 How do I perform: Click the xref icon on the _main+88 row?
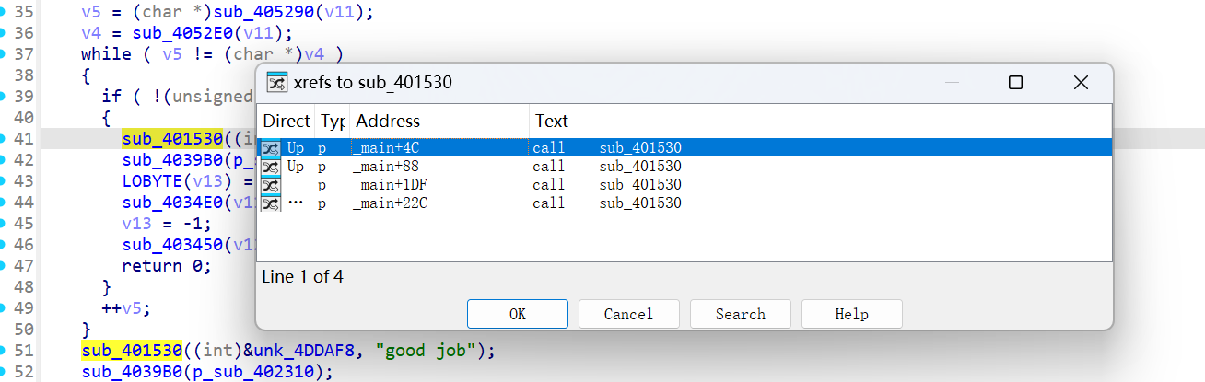click(270, 167)
